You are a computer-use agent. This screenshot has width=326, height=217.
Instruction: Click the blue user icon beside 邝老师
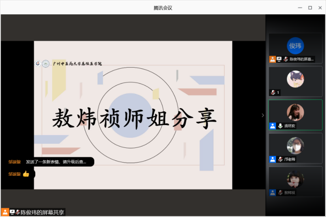[273, 159]
